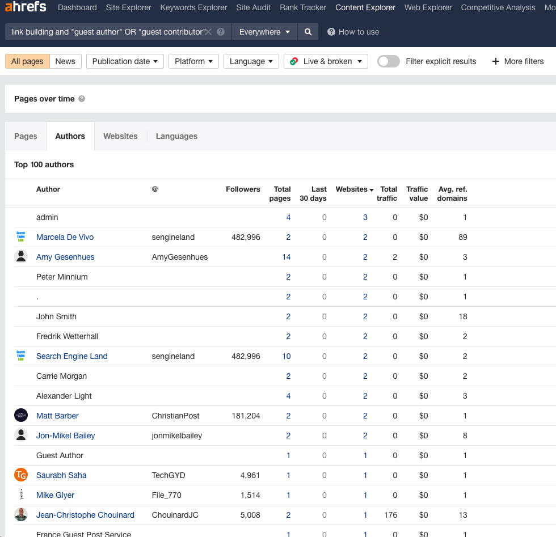This screenshot has width=556, height=537.
Task: Open Competitive Analysis in navigation
Action: pos(498,7)
